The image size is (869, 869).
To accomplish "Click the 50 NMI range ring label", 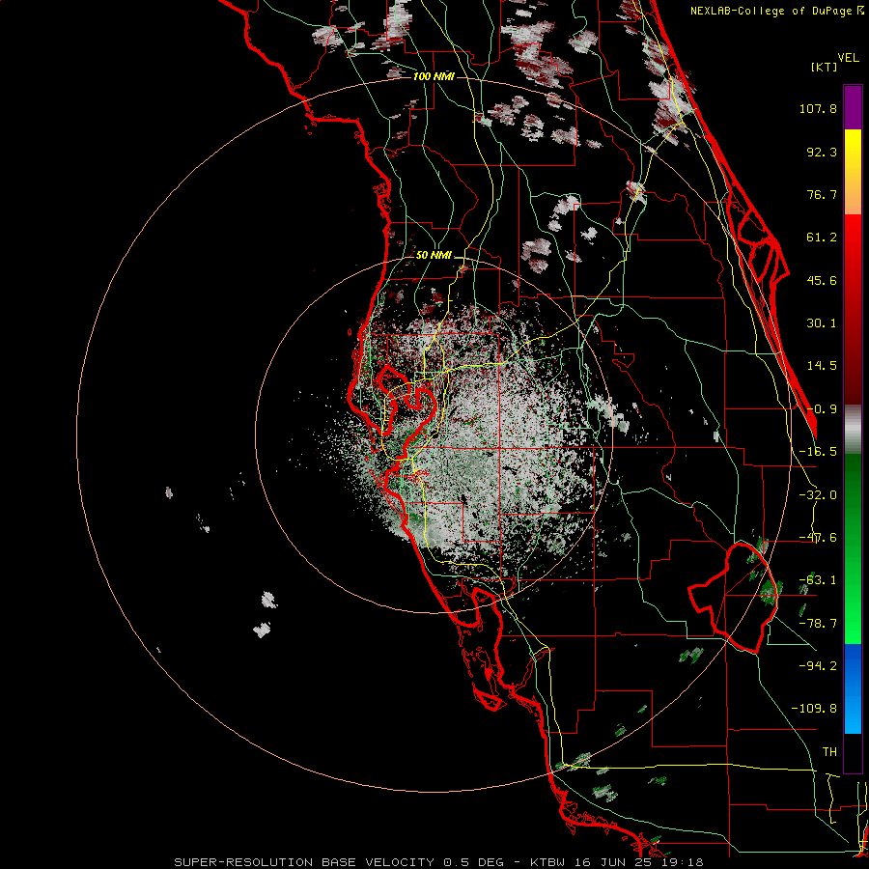I will [x=434, y=256].
